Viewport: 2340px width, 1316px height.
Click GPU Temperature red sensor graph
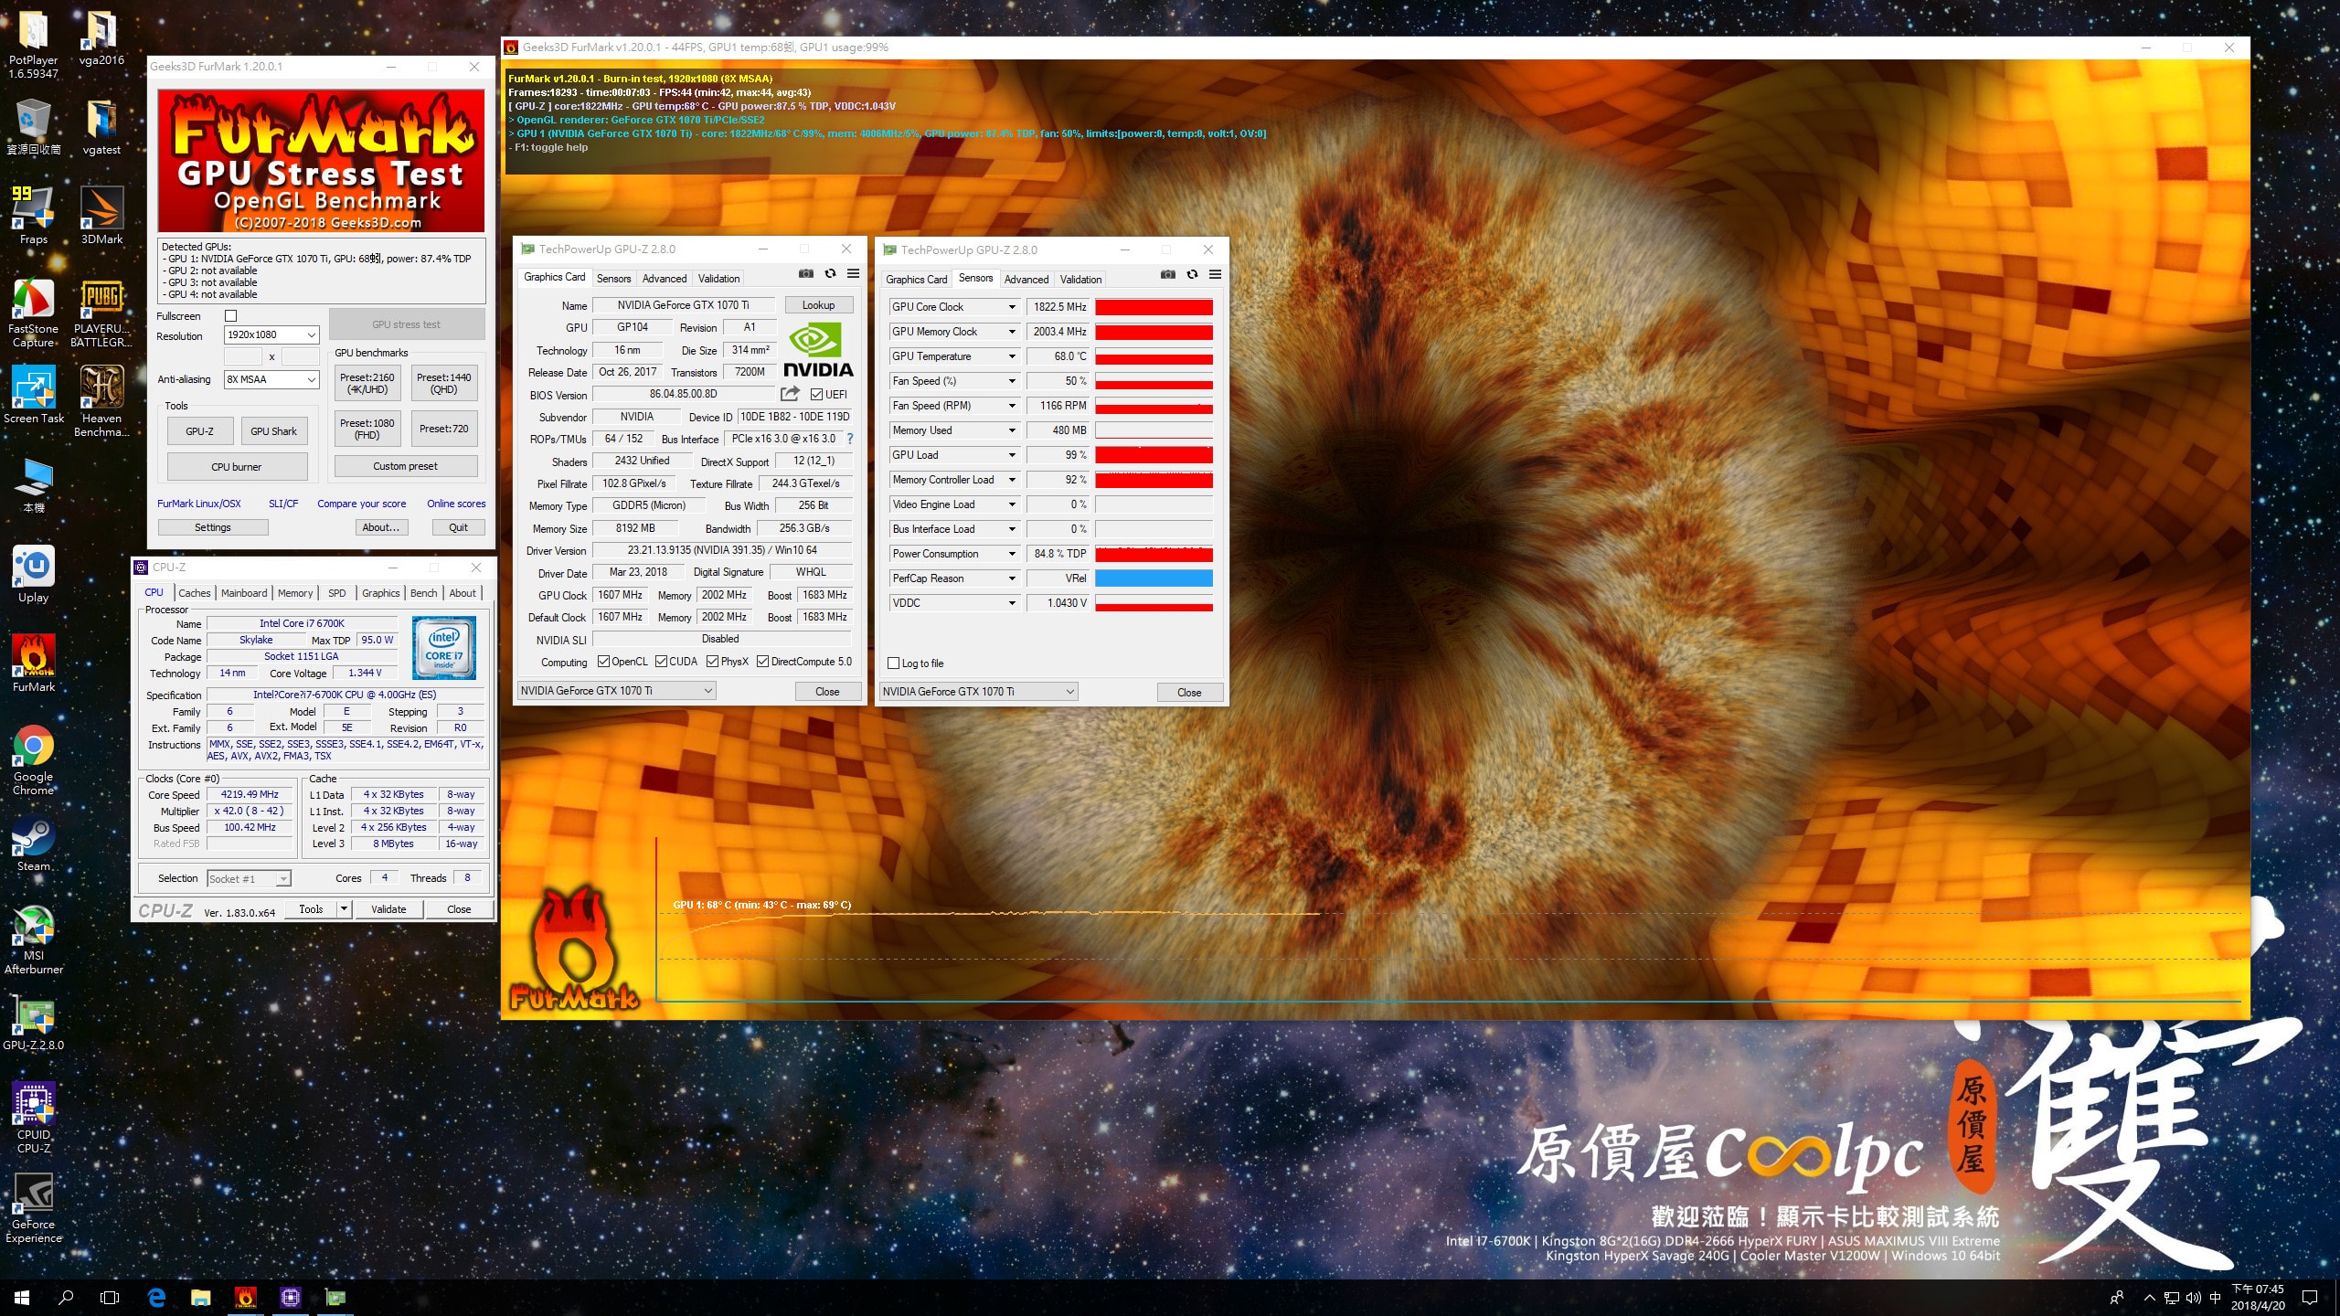pos(1154,356)
